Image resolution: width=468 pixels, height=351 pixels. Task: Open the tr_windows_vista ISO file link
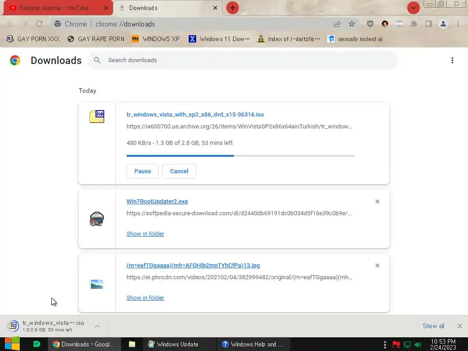tap(195, 115)
